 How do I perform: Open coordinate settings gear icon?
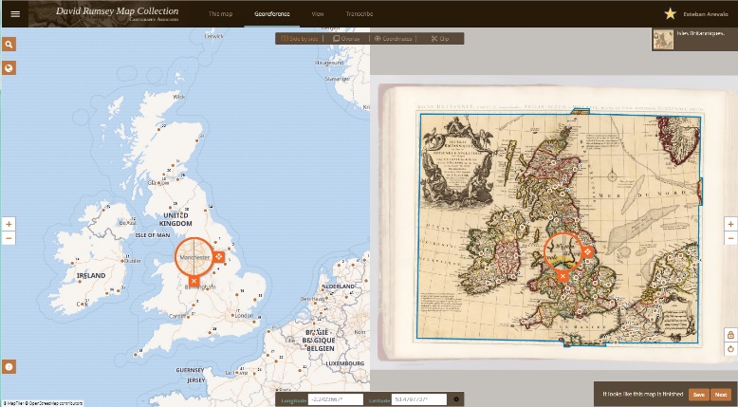pyautogui.click(x=456, y=399)
